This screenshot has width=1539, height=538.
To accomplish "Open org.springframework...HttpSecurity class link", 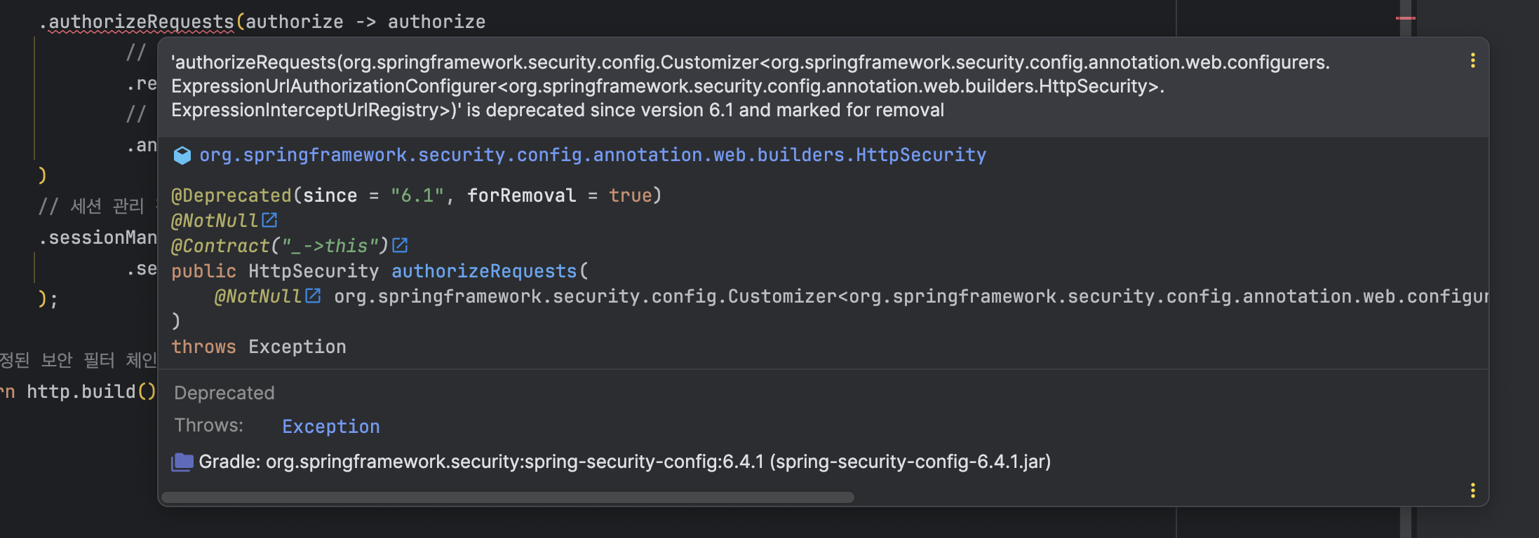I will 593,155.
